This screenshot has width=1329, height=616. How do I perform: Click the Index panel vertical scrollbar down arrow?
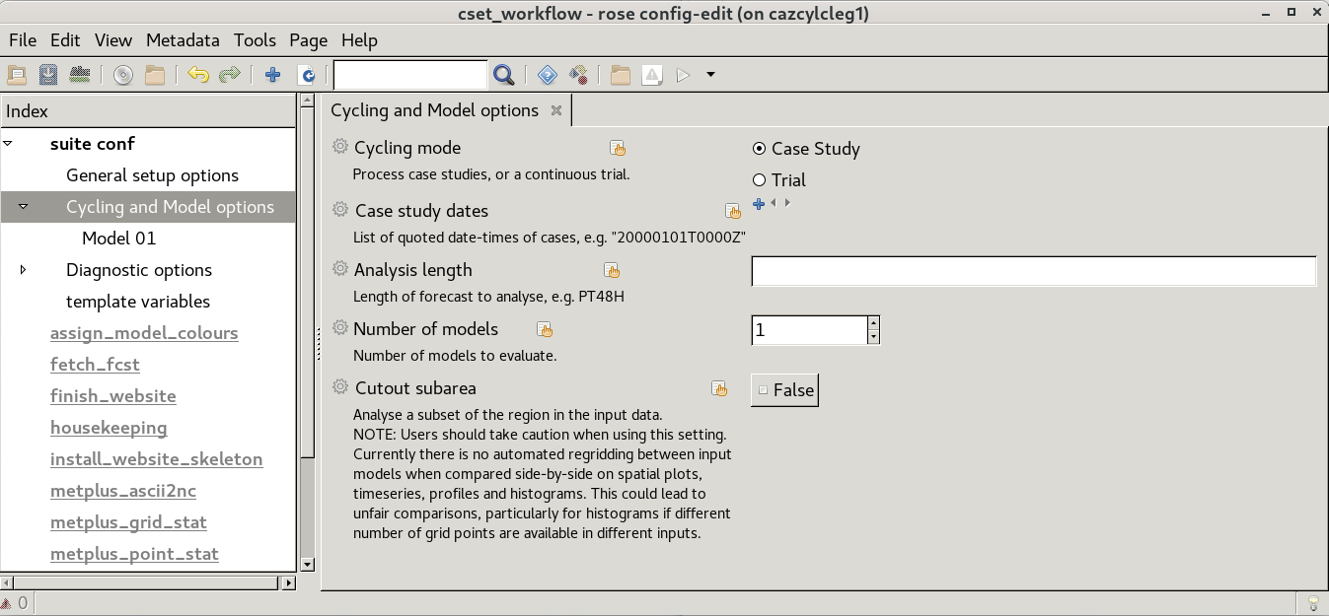306,564
